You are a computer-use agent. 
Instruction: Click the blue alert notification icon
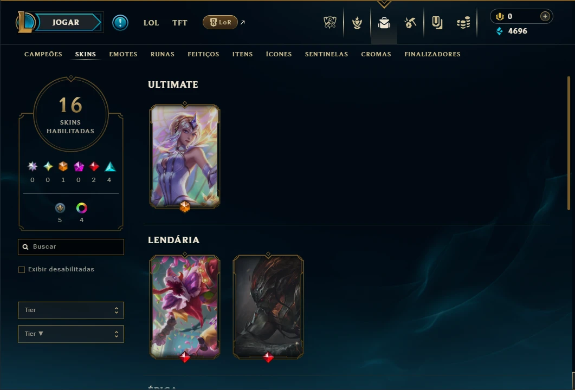tap(120, 23)
